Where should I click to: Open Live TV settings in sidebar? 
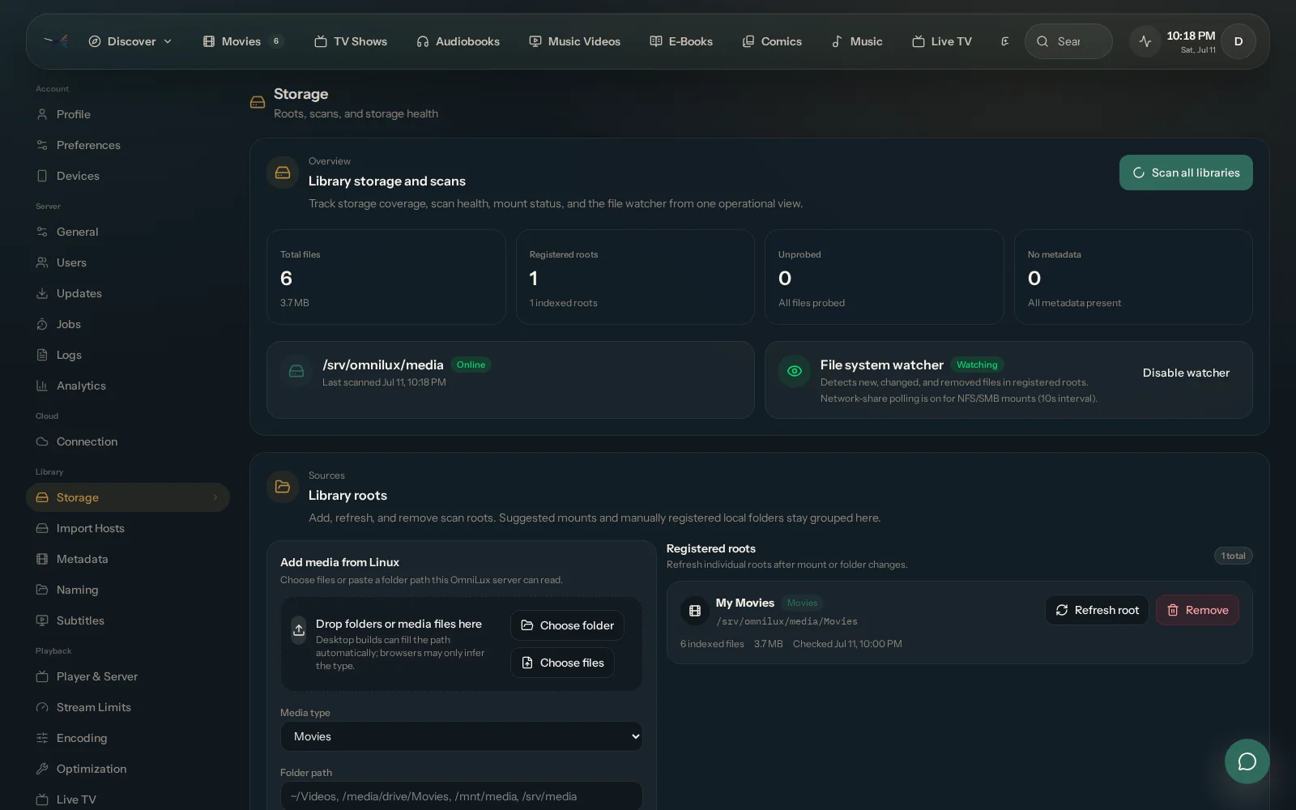(127, 799)
